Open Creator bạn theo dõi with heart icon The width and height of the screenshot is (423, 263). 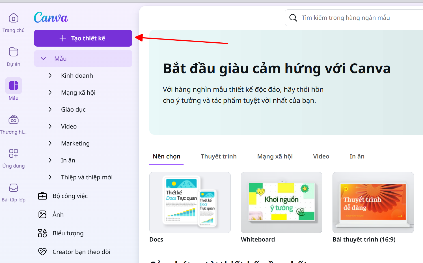point(42,251)
